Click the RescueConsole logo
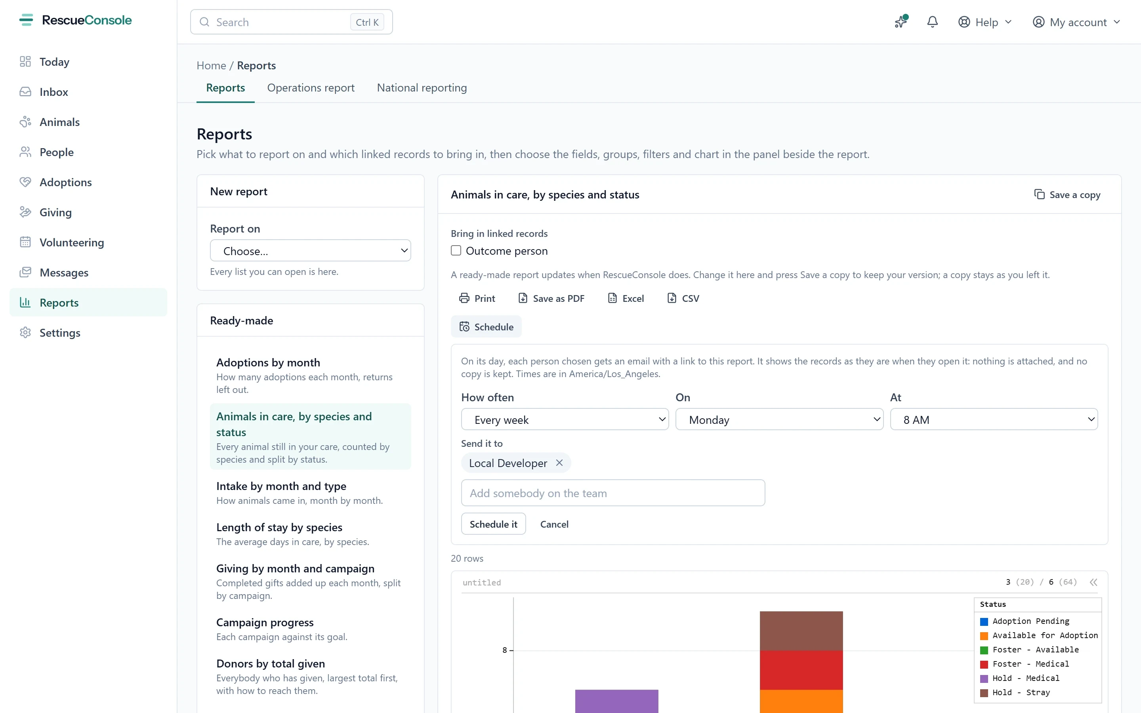Image resolution: width=1141 pixels, height=713 pixels. pyautogui.click(x=75, y=20)
